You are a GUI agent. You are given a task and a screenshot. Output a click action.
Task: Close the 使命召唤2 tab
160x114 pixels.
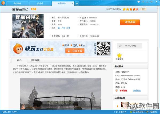click(72, 3)
